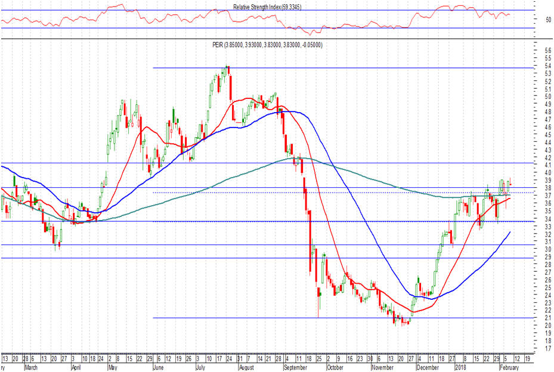Click the 4.6 price axis label
Image resolution: width=554 pixels, height=372 pixels.
click(x=548, y=127)
